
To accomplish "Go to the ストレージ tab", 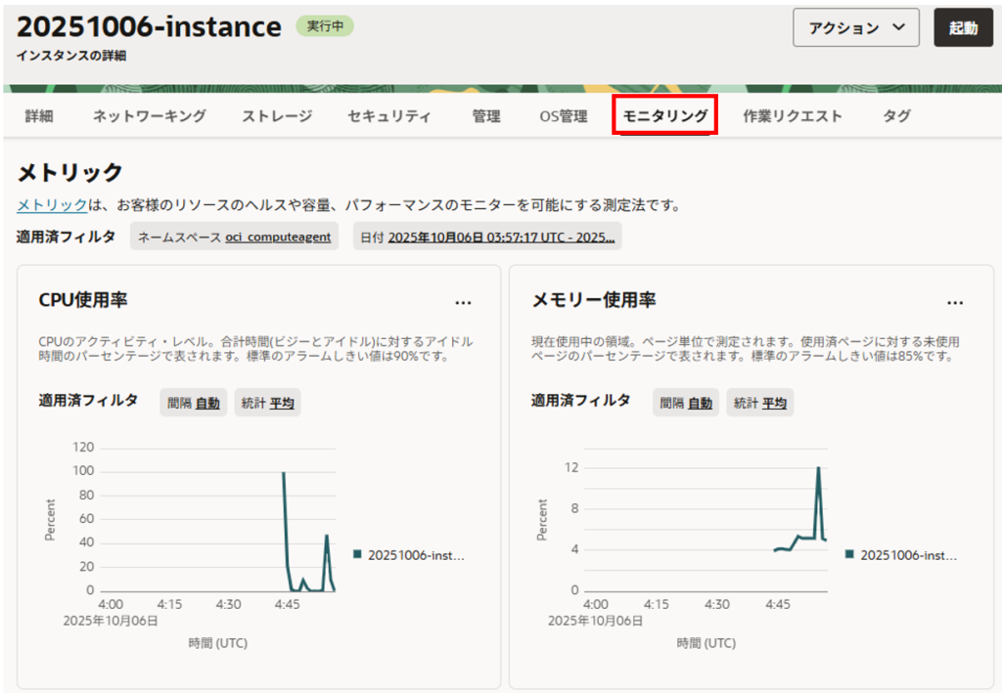I will (277, 116).
